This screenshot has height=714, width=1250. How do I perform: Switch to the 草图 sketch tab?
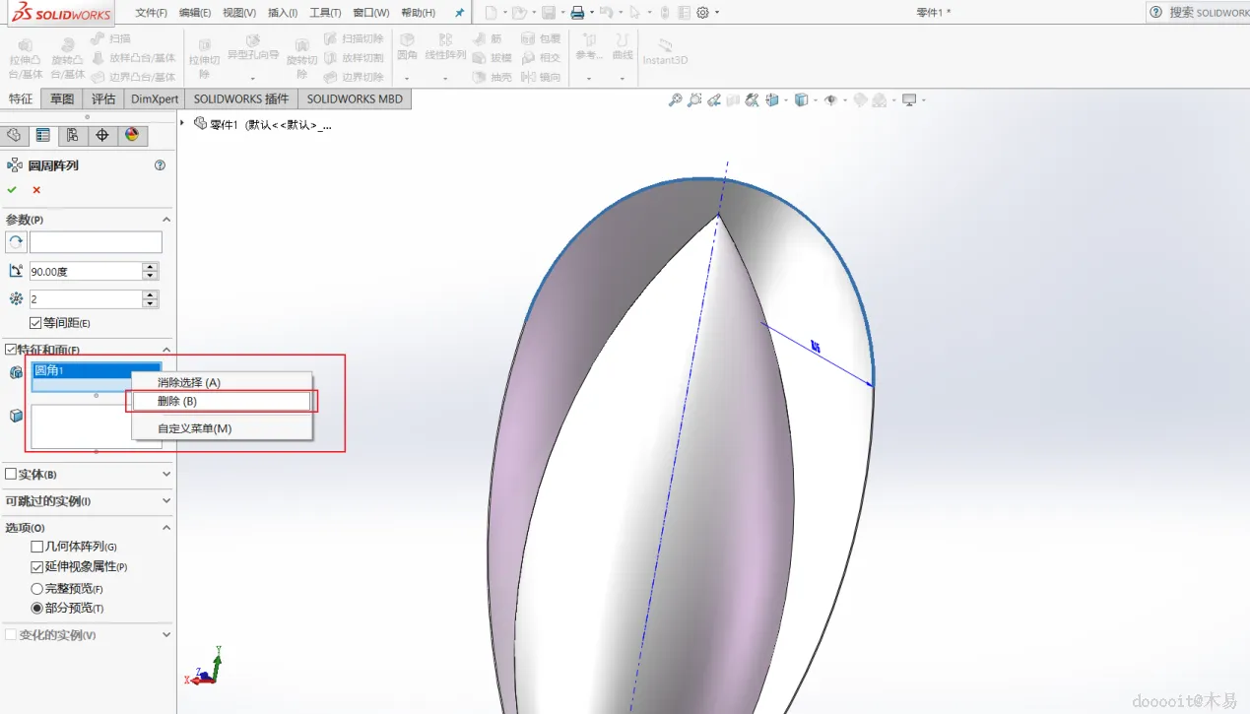click(62, 98)
